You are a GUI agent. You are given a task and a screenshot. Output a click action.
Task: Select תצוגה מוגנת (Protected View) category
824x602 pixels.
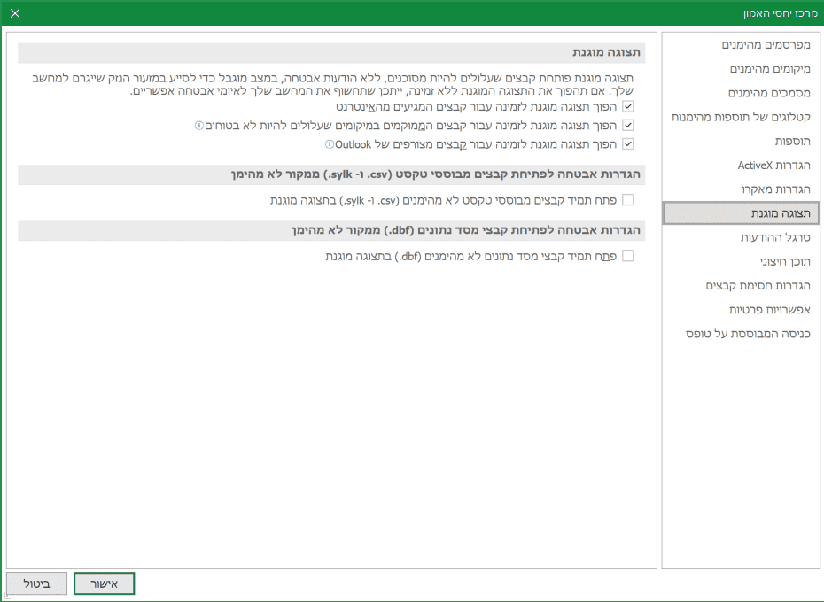click(741, 213)
